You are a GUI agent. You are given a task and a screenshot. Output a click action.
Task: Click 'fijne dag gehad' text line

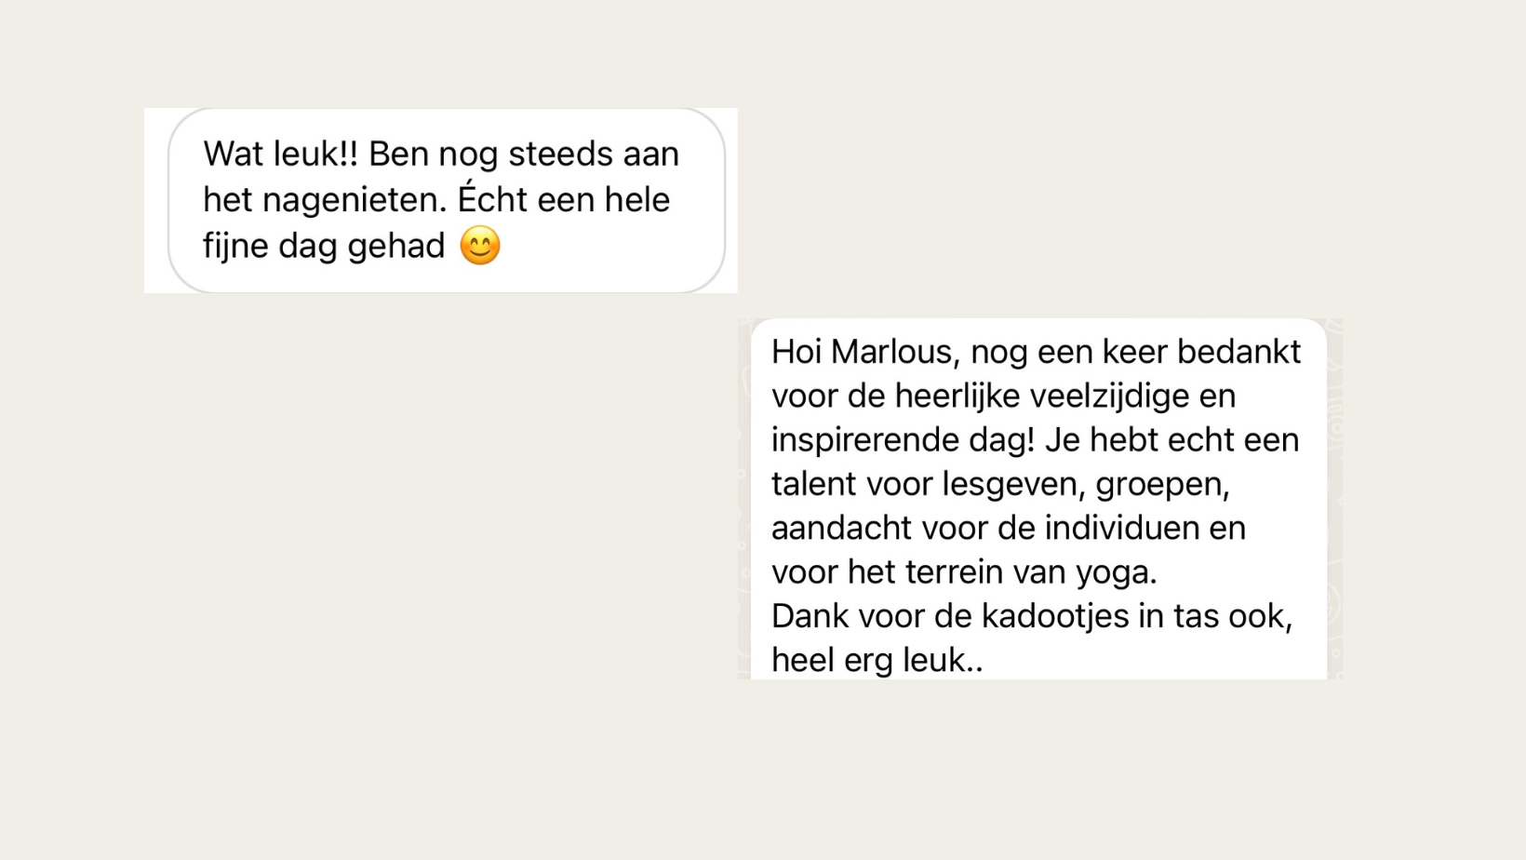pyautogui.click(x=324, y=247)
